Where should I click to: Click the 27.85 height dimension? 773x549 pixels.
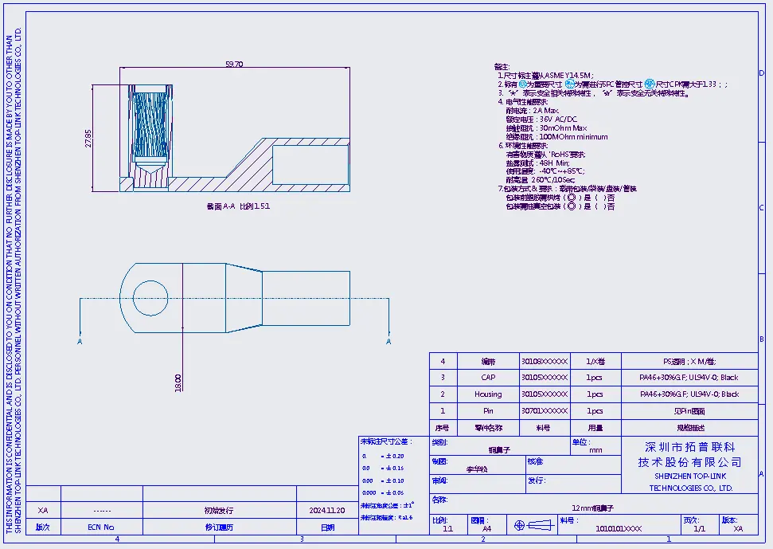(88, 139)
